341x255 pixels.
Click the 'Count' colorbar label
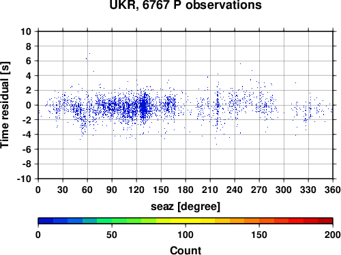186,250
